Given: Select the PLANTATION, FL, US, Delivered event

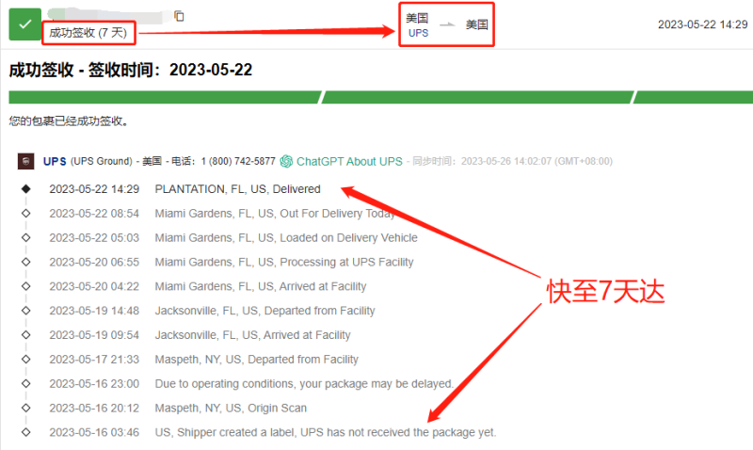Looking at the screenshot, I should coord(237,189).
